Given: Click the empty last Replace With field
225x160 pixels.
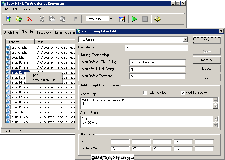Looking at the screenshot, I should pyautogui.click(x=204, y=149).
